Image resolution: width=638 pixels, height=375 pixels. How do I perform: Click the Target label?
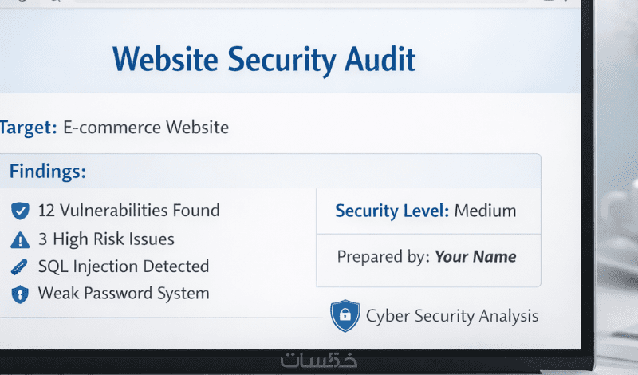[x=28, y=127]
